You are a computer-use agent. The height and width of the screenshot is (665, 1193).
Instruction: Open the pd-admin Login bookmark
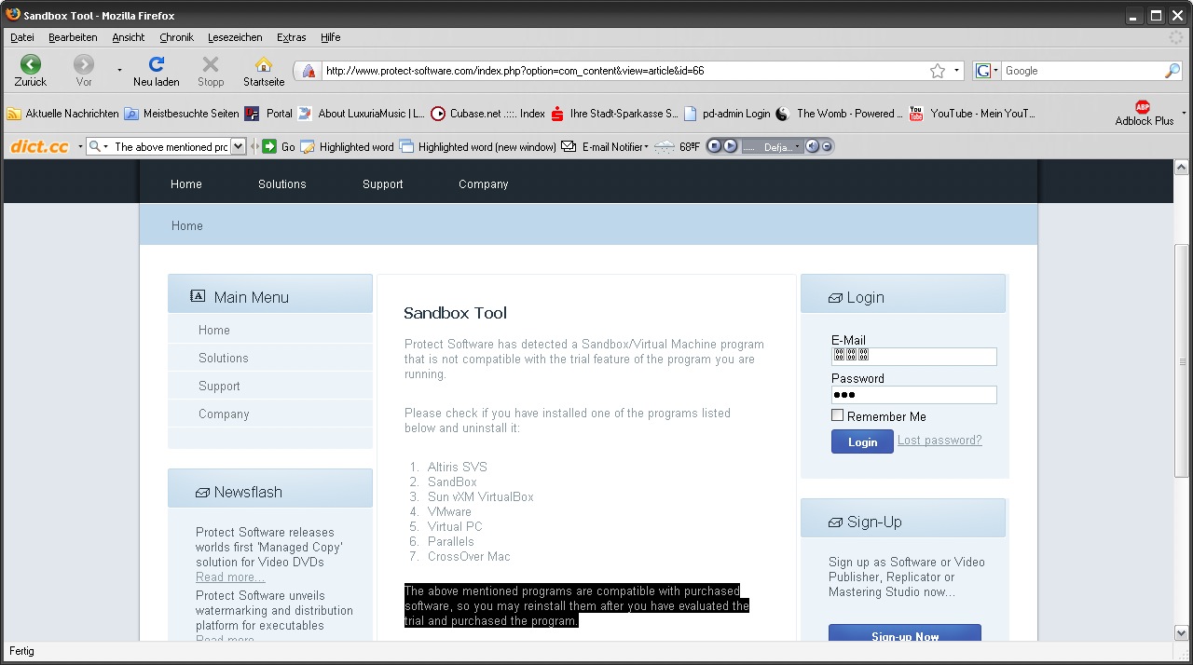[x=727, y=114]
